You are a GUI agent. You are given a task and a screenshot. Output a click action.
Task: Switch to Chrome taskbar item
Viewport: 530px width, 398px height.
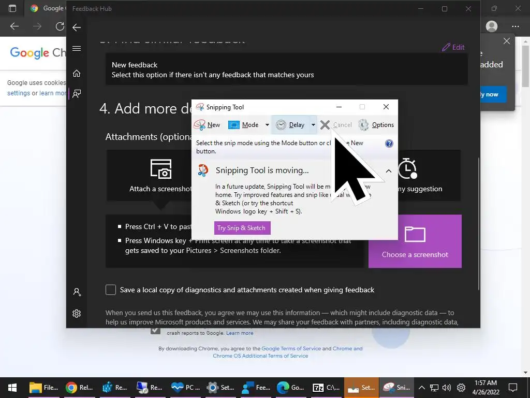(x=79, y=388)
